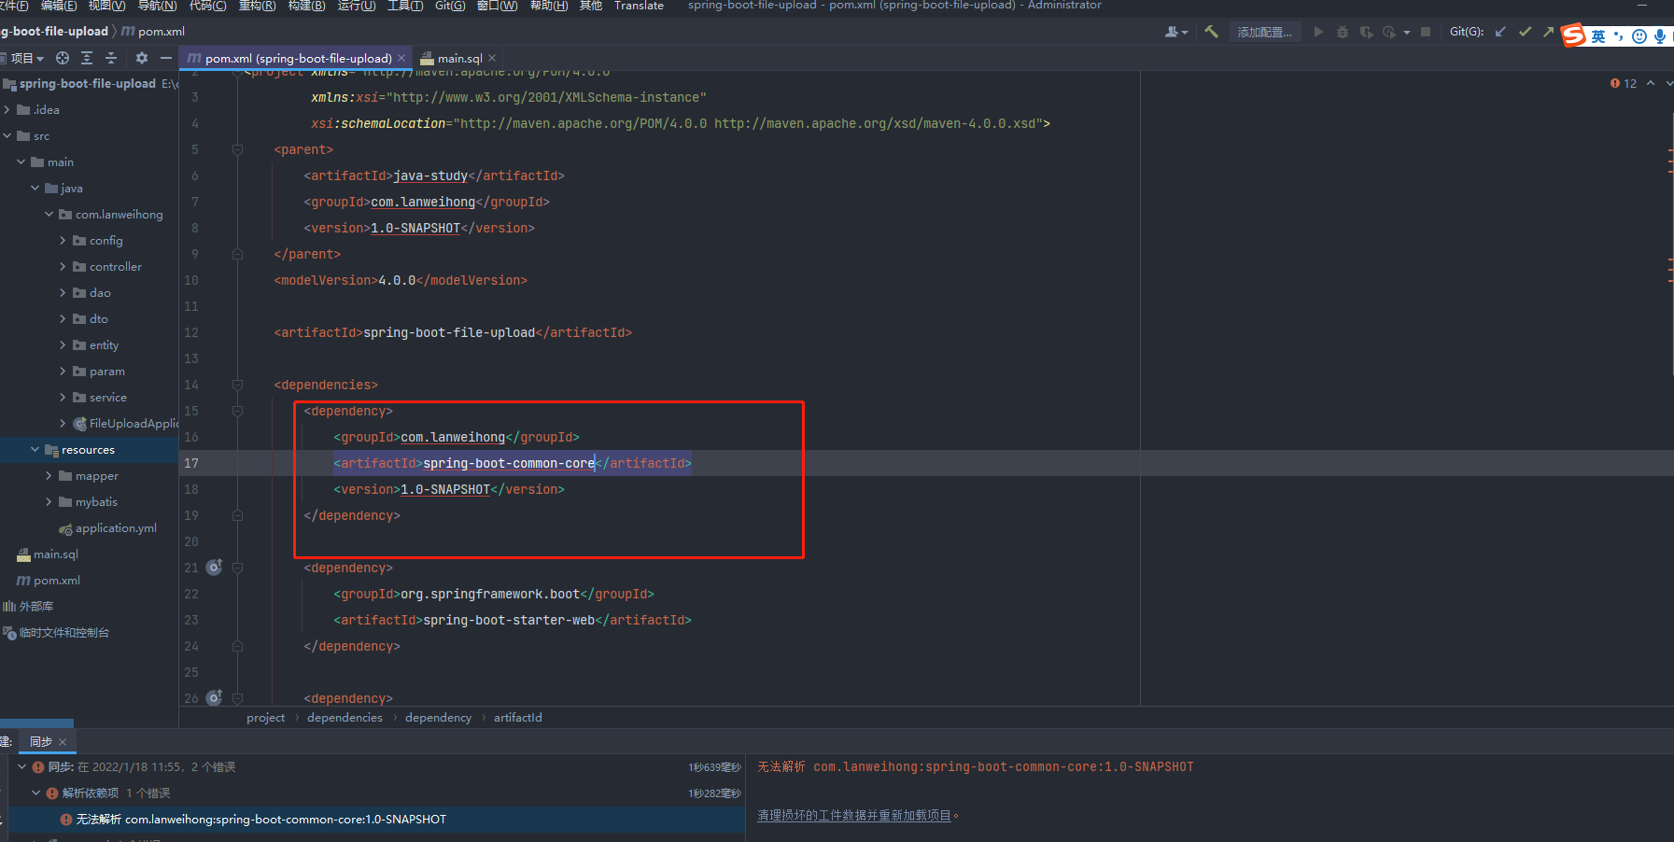The image size is (1674, 842).
Task: Expand the .idea folder
Action: pyautogui.click(x=7, y=109)
